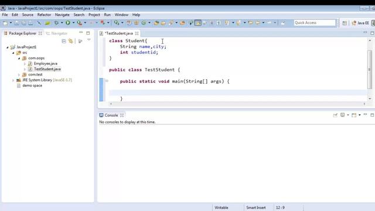Toggle Link with Editor in Package Explorer
Image resolution: width=375 pixels, height=211 pixels.
click(x=70, y=41)
